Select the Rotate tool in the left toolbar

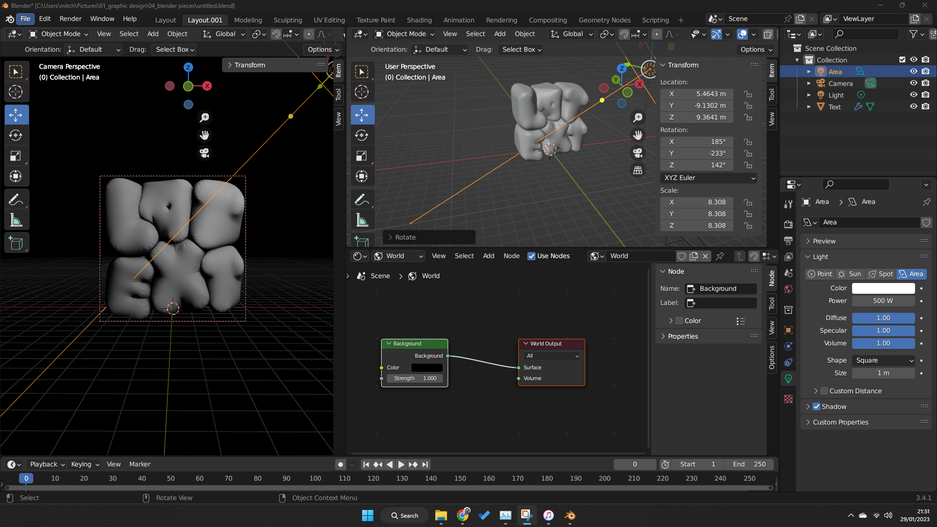click(17, 135)
